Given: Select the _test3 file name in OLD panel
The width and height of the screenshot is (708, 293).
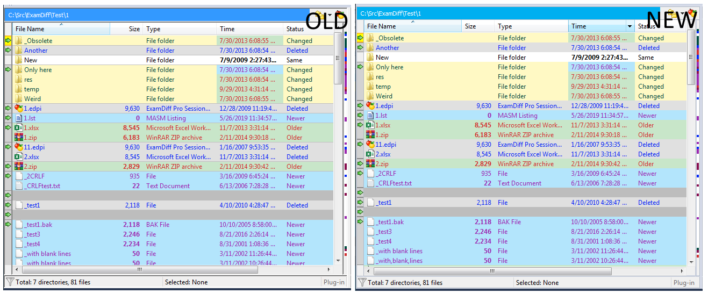Looking at the screenshot, I should 32,234.
